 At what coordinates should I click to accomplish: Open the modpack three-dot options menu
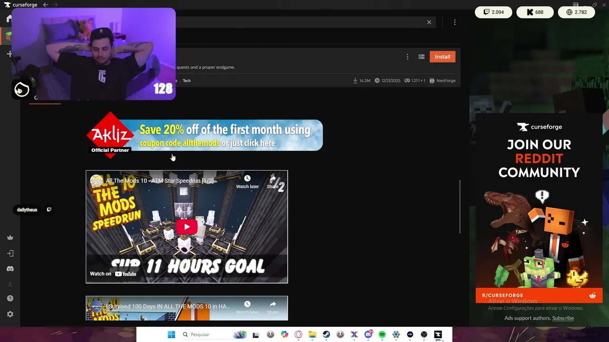[407, 57]
